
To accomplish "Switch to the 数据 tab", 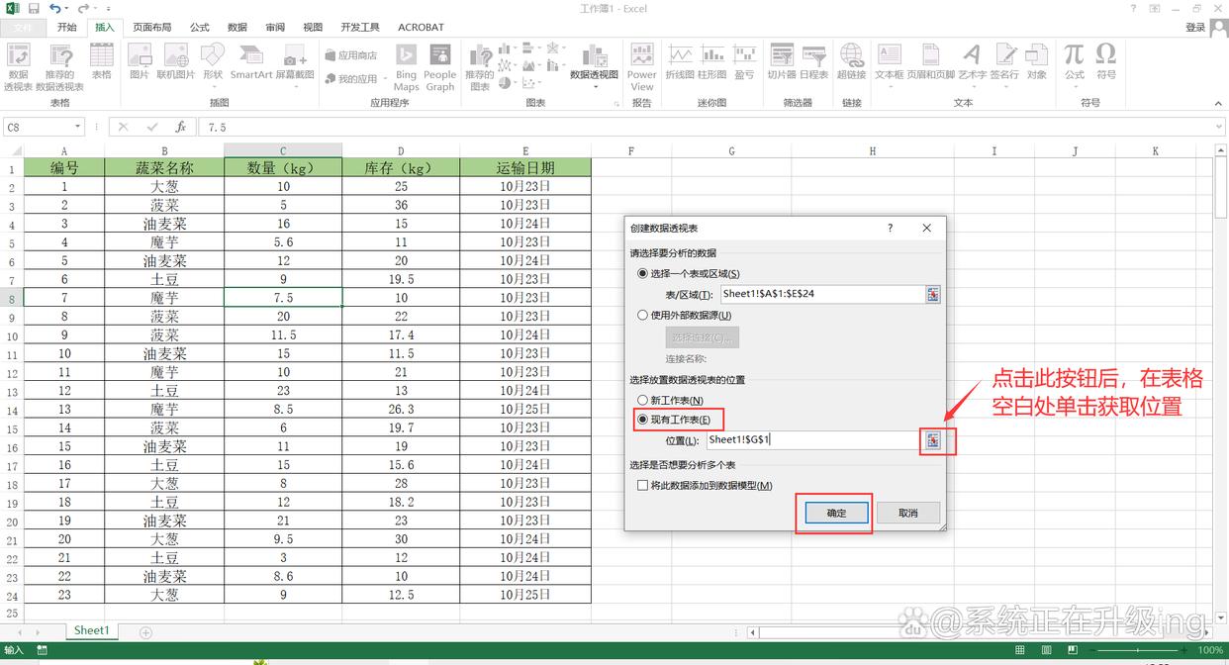I will click(237, 28).
